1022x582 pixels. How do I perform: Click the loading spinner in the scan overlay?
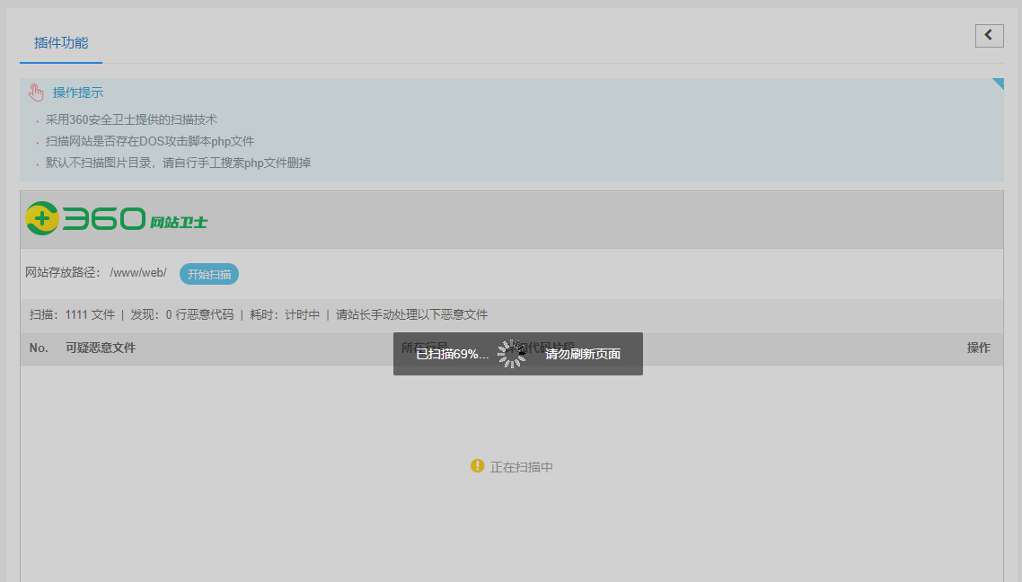(x=512, y=354)
